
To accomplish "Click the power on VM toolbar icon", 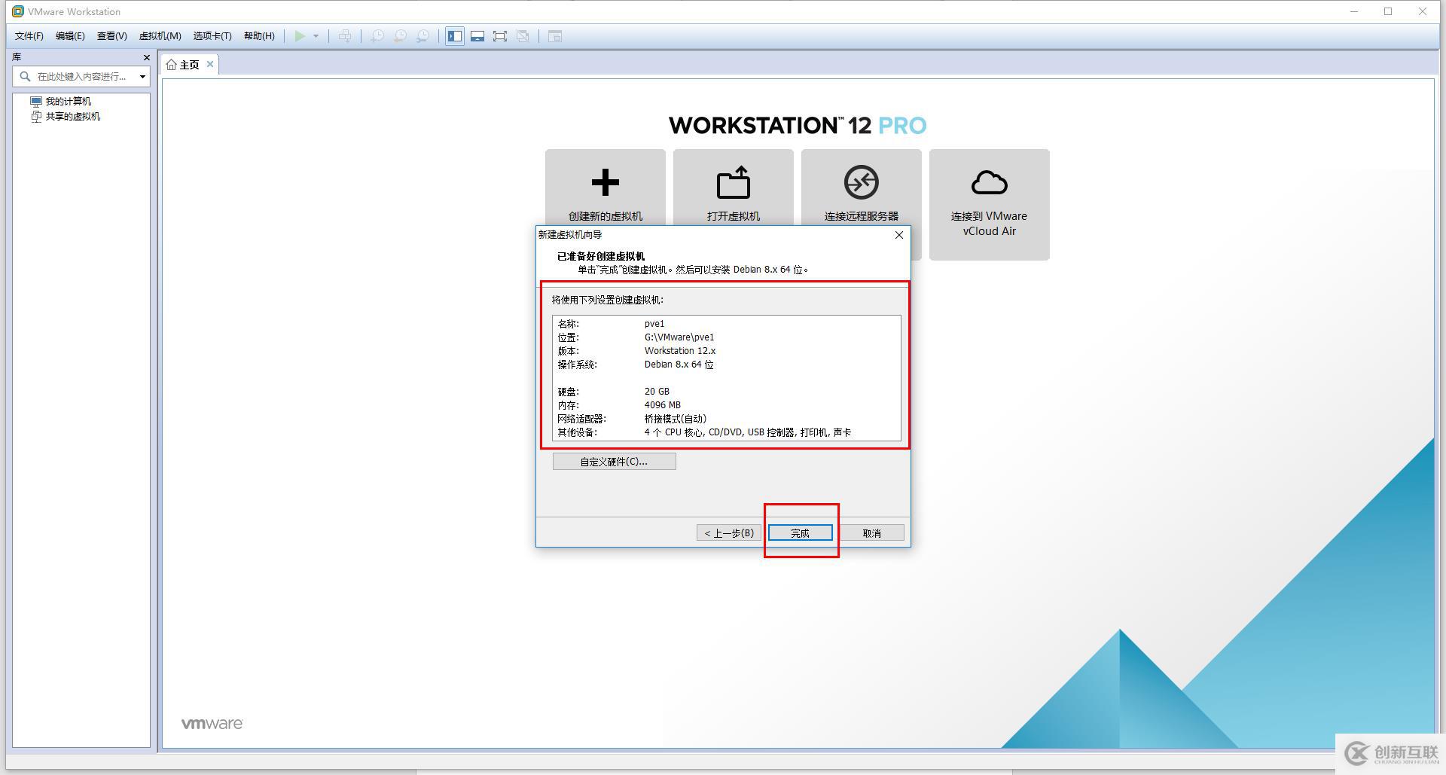I will (x=300, y=35).
